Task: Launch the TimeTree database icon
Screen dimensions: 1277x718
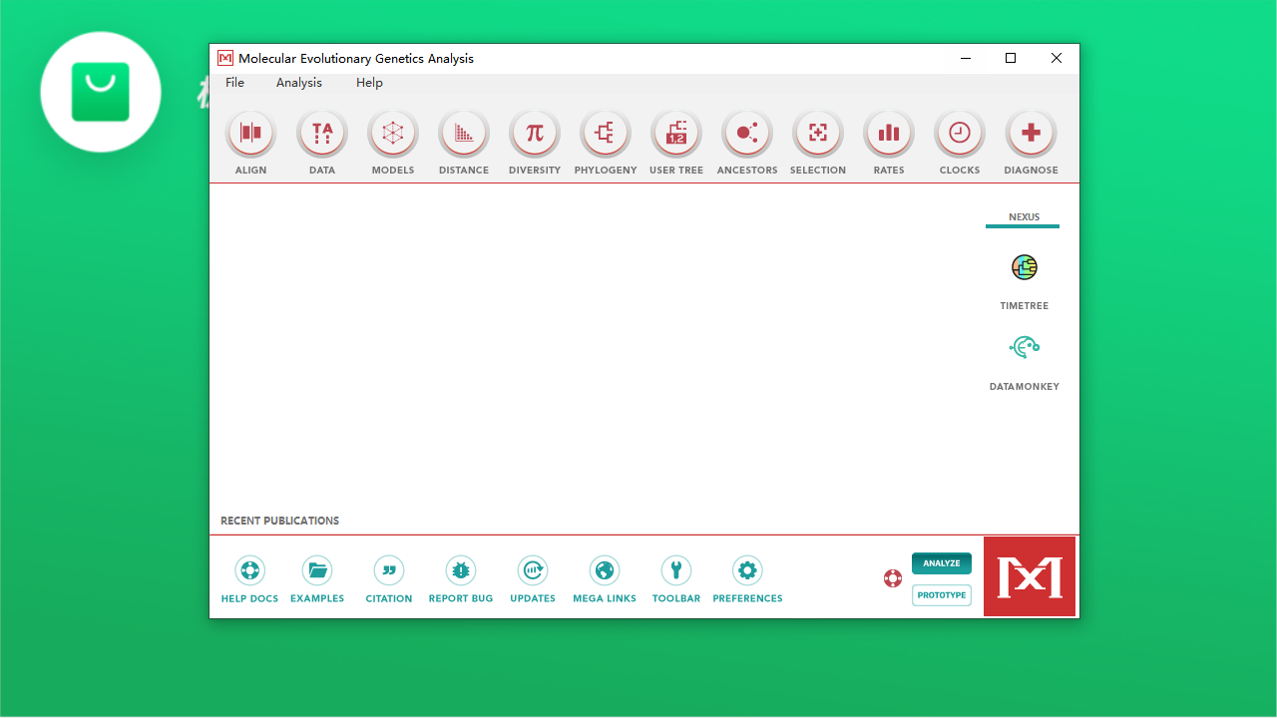Action: [1025, 267]
